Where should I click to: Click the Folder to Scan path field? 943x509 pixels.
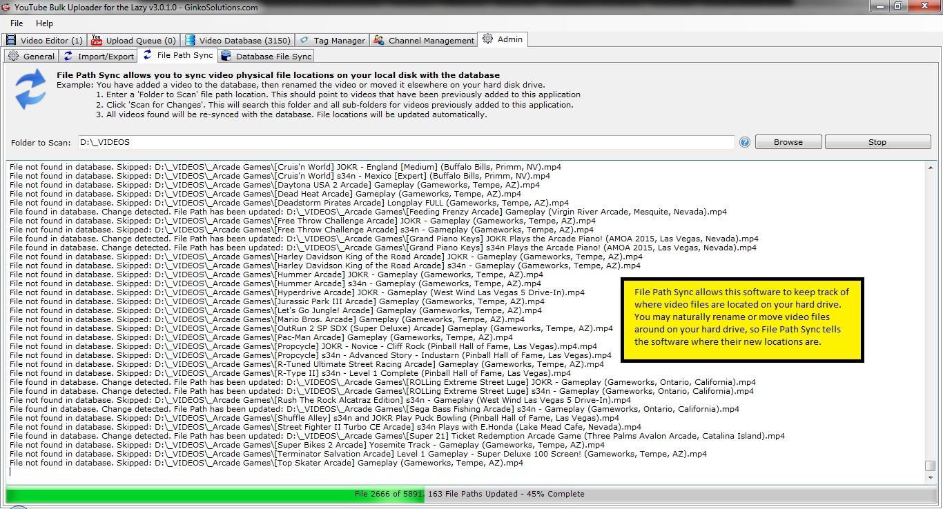click(406, 142)
